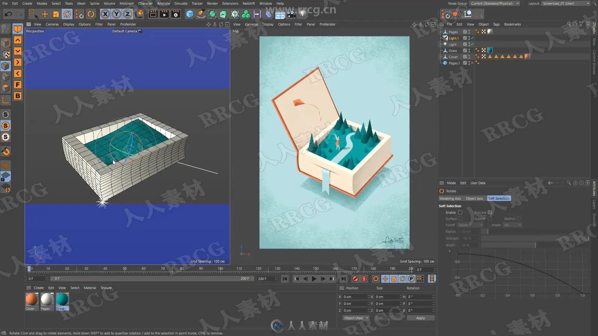598x336 pixels.
Task: Select the Cover object in Object Manager
Action: 453,57
